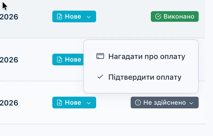213x136 pixels.
Task: Click the file-plus icon in the Не здійснено row
Action: pyautogui.click(x=60, y=103)
